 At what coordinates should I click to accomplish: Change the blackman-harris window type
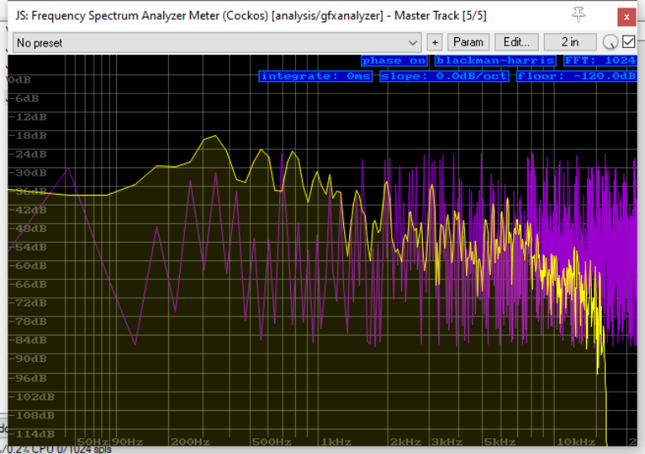tap(495, 60)
